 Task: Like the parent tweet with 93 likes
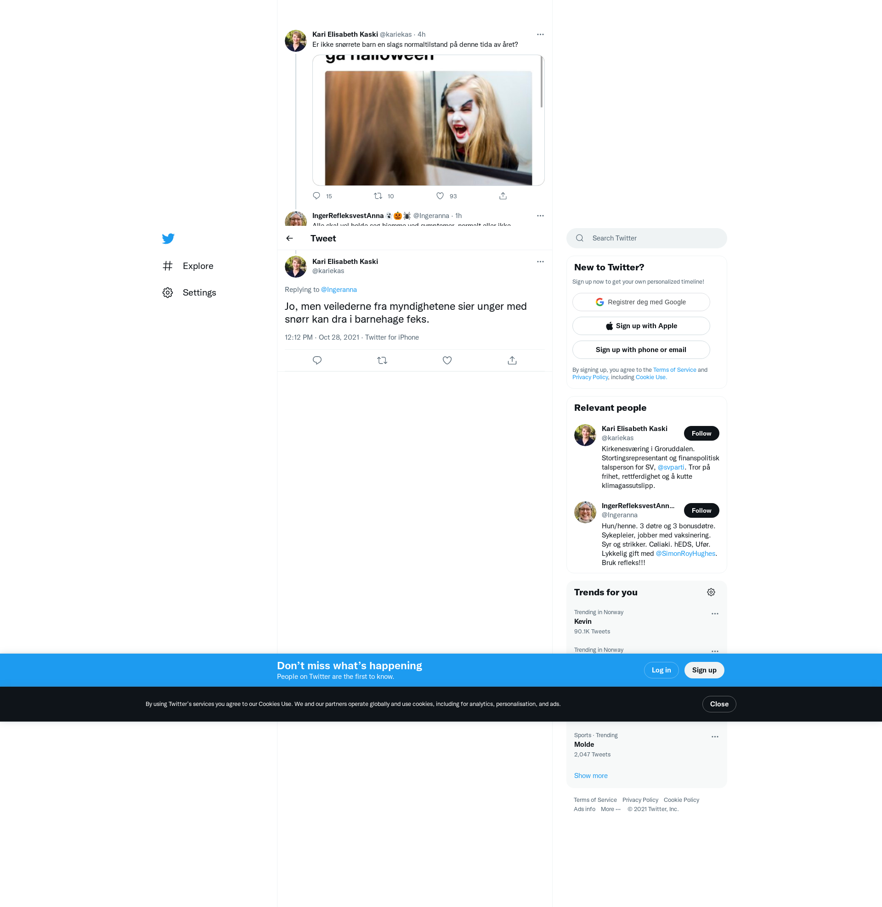(440, 196)
